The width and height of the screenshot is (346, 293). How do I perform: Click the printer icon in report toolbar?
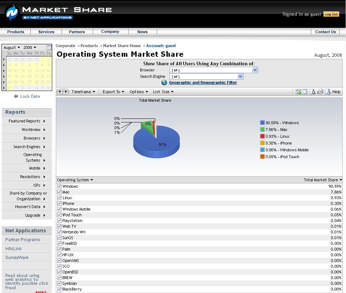point(320,92)
